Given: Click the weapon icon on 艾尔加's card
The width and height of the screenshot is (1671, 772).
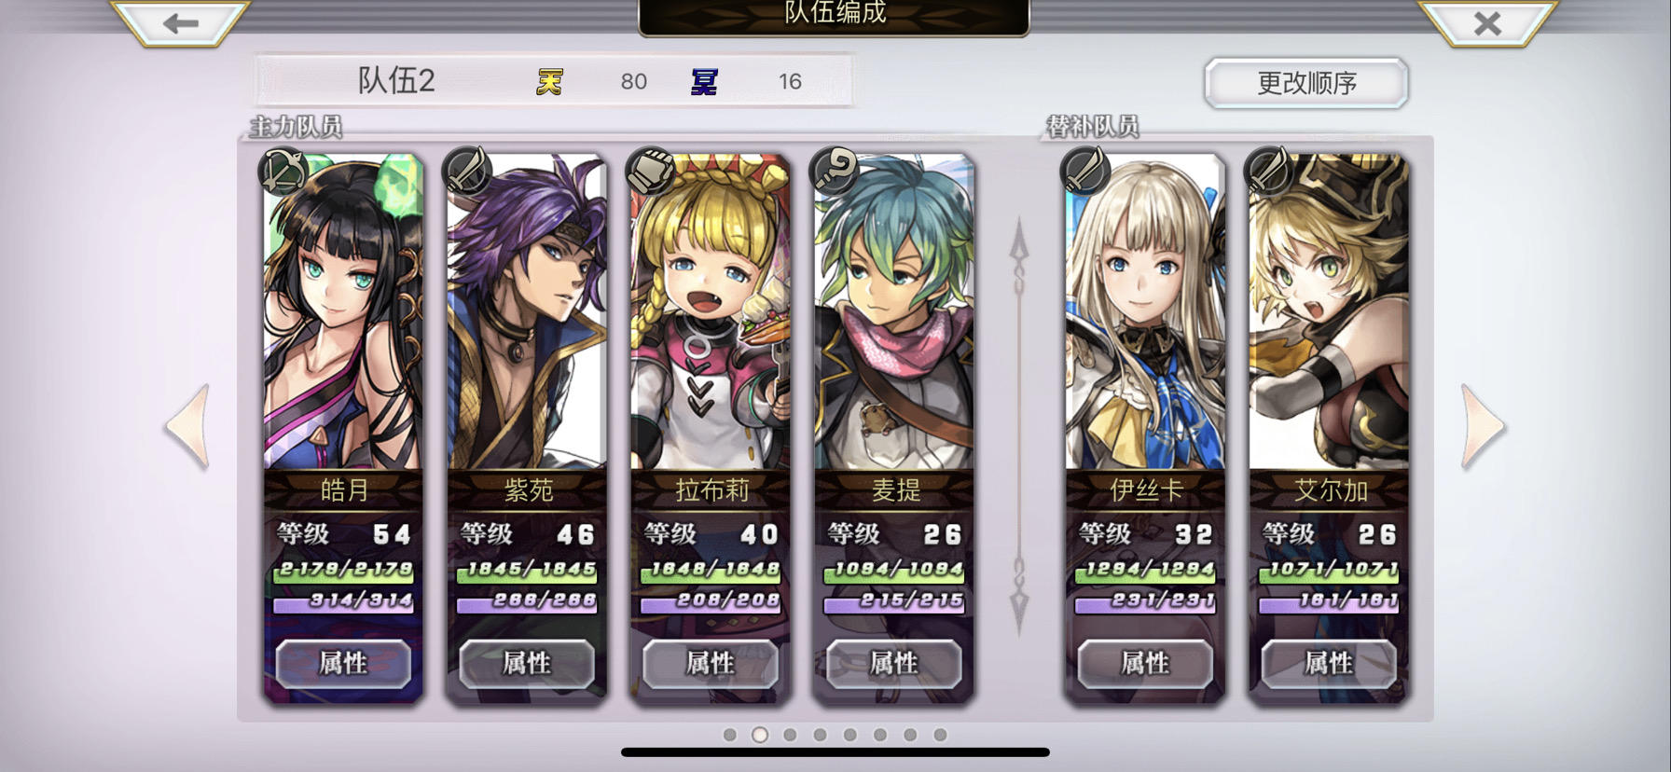Looking at the screenshot, I should [1268, 171].
